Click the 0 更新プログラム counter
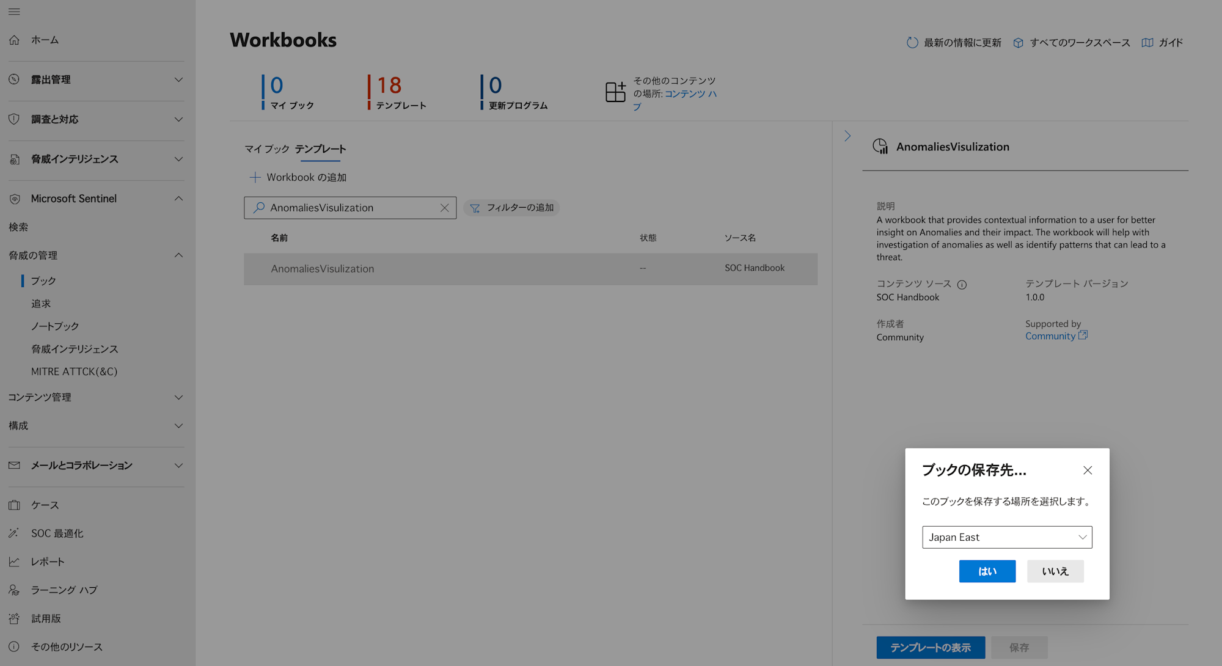 pyautogui.click(x=514, y=92)
